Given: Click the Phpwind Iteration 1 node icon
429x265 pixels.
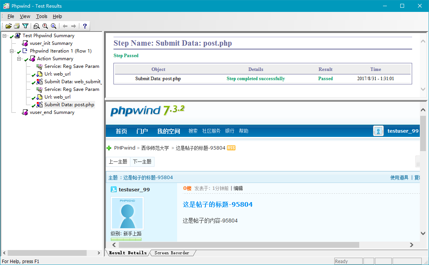Looking at the screenshot, I should 25,51.
